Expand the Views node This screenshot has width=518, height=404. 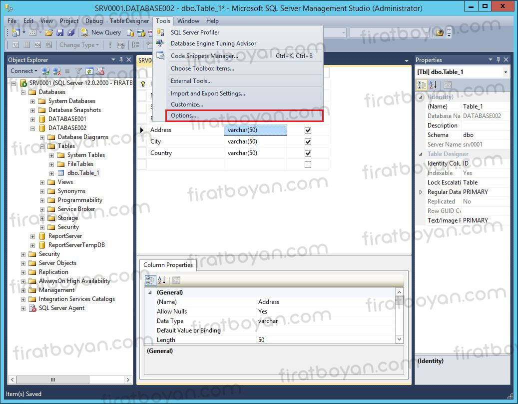[x=41, y=181]
